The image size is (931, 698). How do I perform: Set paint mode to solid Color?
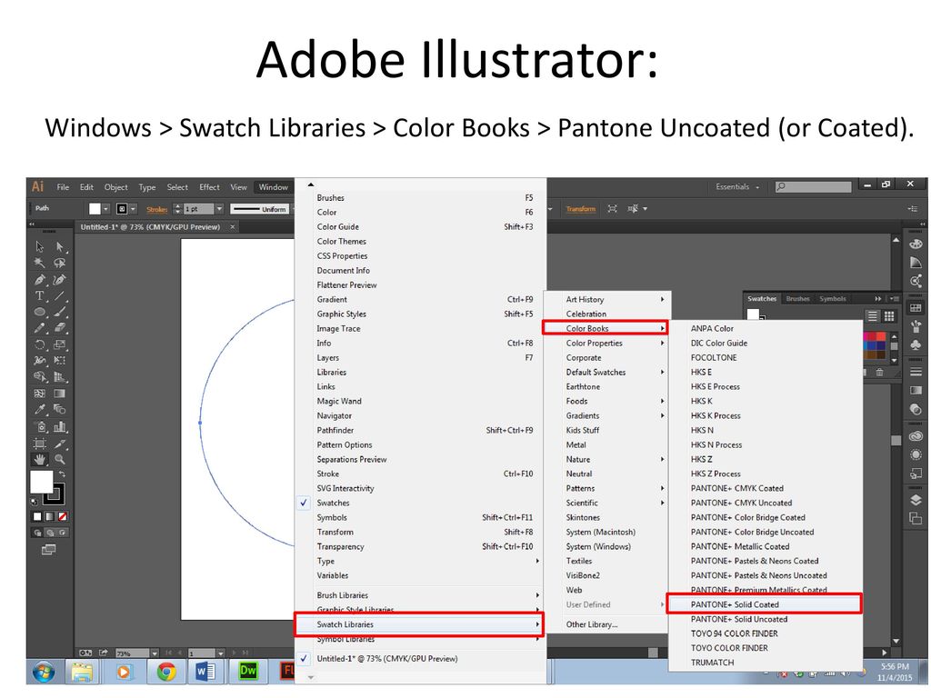36,516
